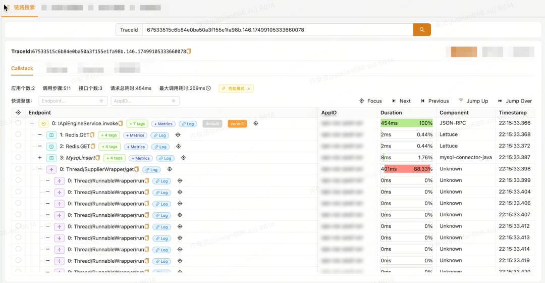The width and height of the screenshot is (545, 283).
Task: Collapse the Thread/SupplierWrapper/get node
Action: pyautogui.click(x=40, y=169)
